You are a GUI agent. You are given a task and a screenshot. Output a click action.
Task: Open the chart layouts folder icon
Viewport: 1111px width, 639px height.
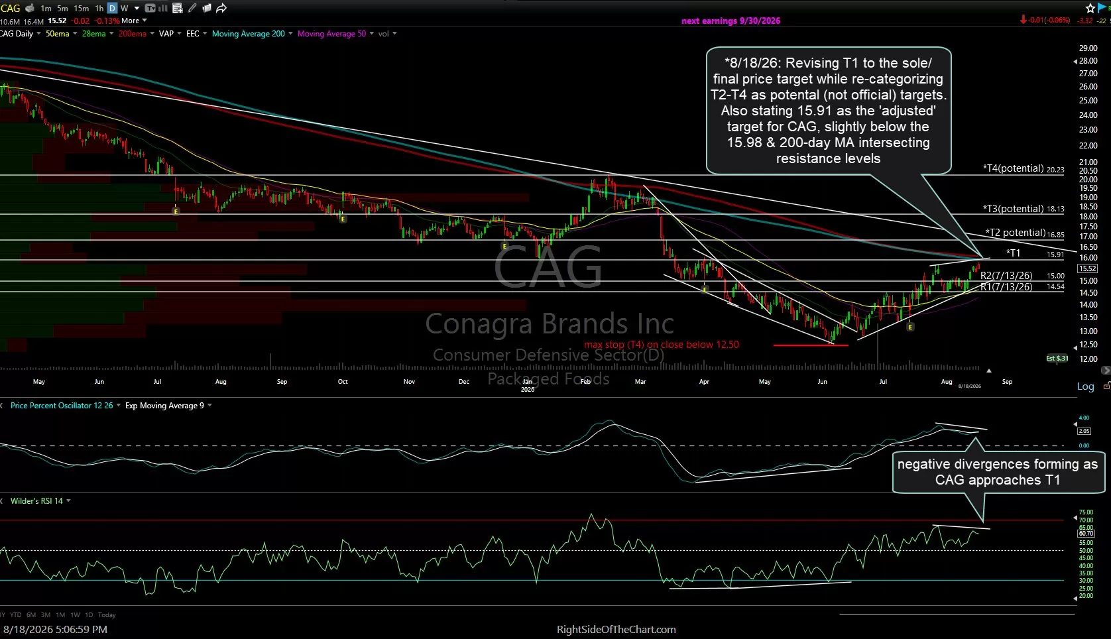[206, 8]
